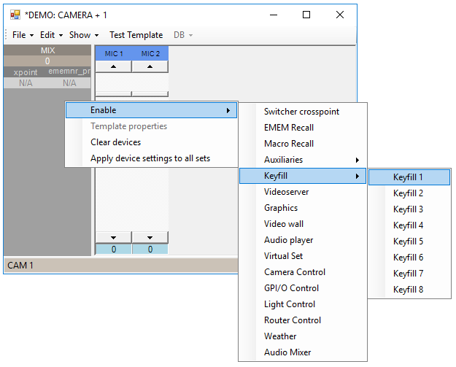Choose Camera Control from the Enable menu
This screenshot has width=456, height=367.
295,272
